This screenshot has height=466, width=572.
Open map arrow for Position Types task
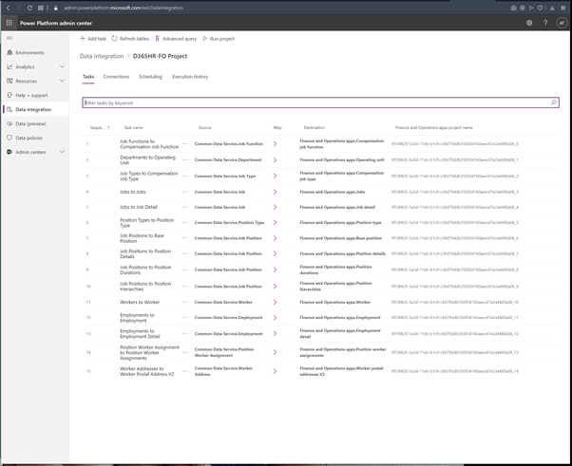pos(275,223)
